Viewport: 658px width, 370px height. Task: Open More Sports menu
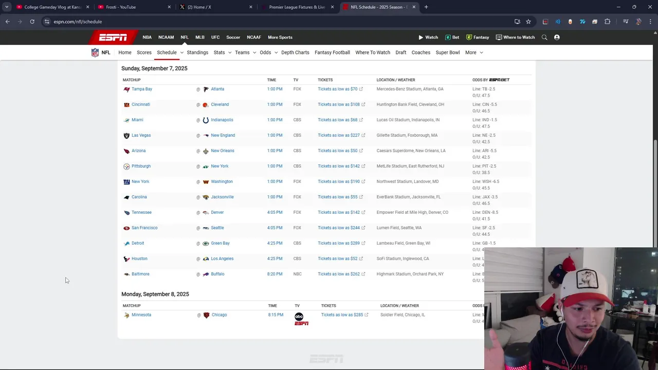click(280, 37)
